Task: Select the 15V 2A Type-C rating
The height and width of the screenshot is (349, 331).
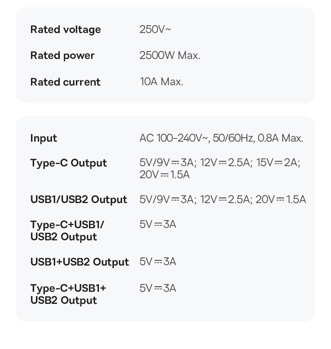Action: (278, 163)
